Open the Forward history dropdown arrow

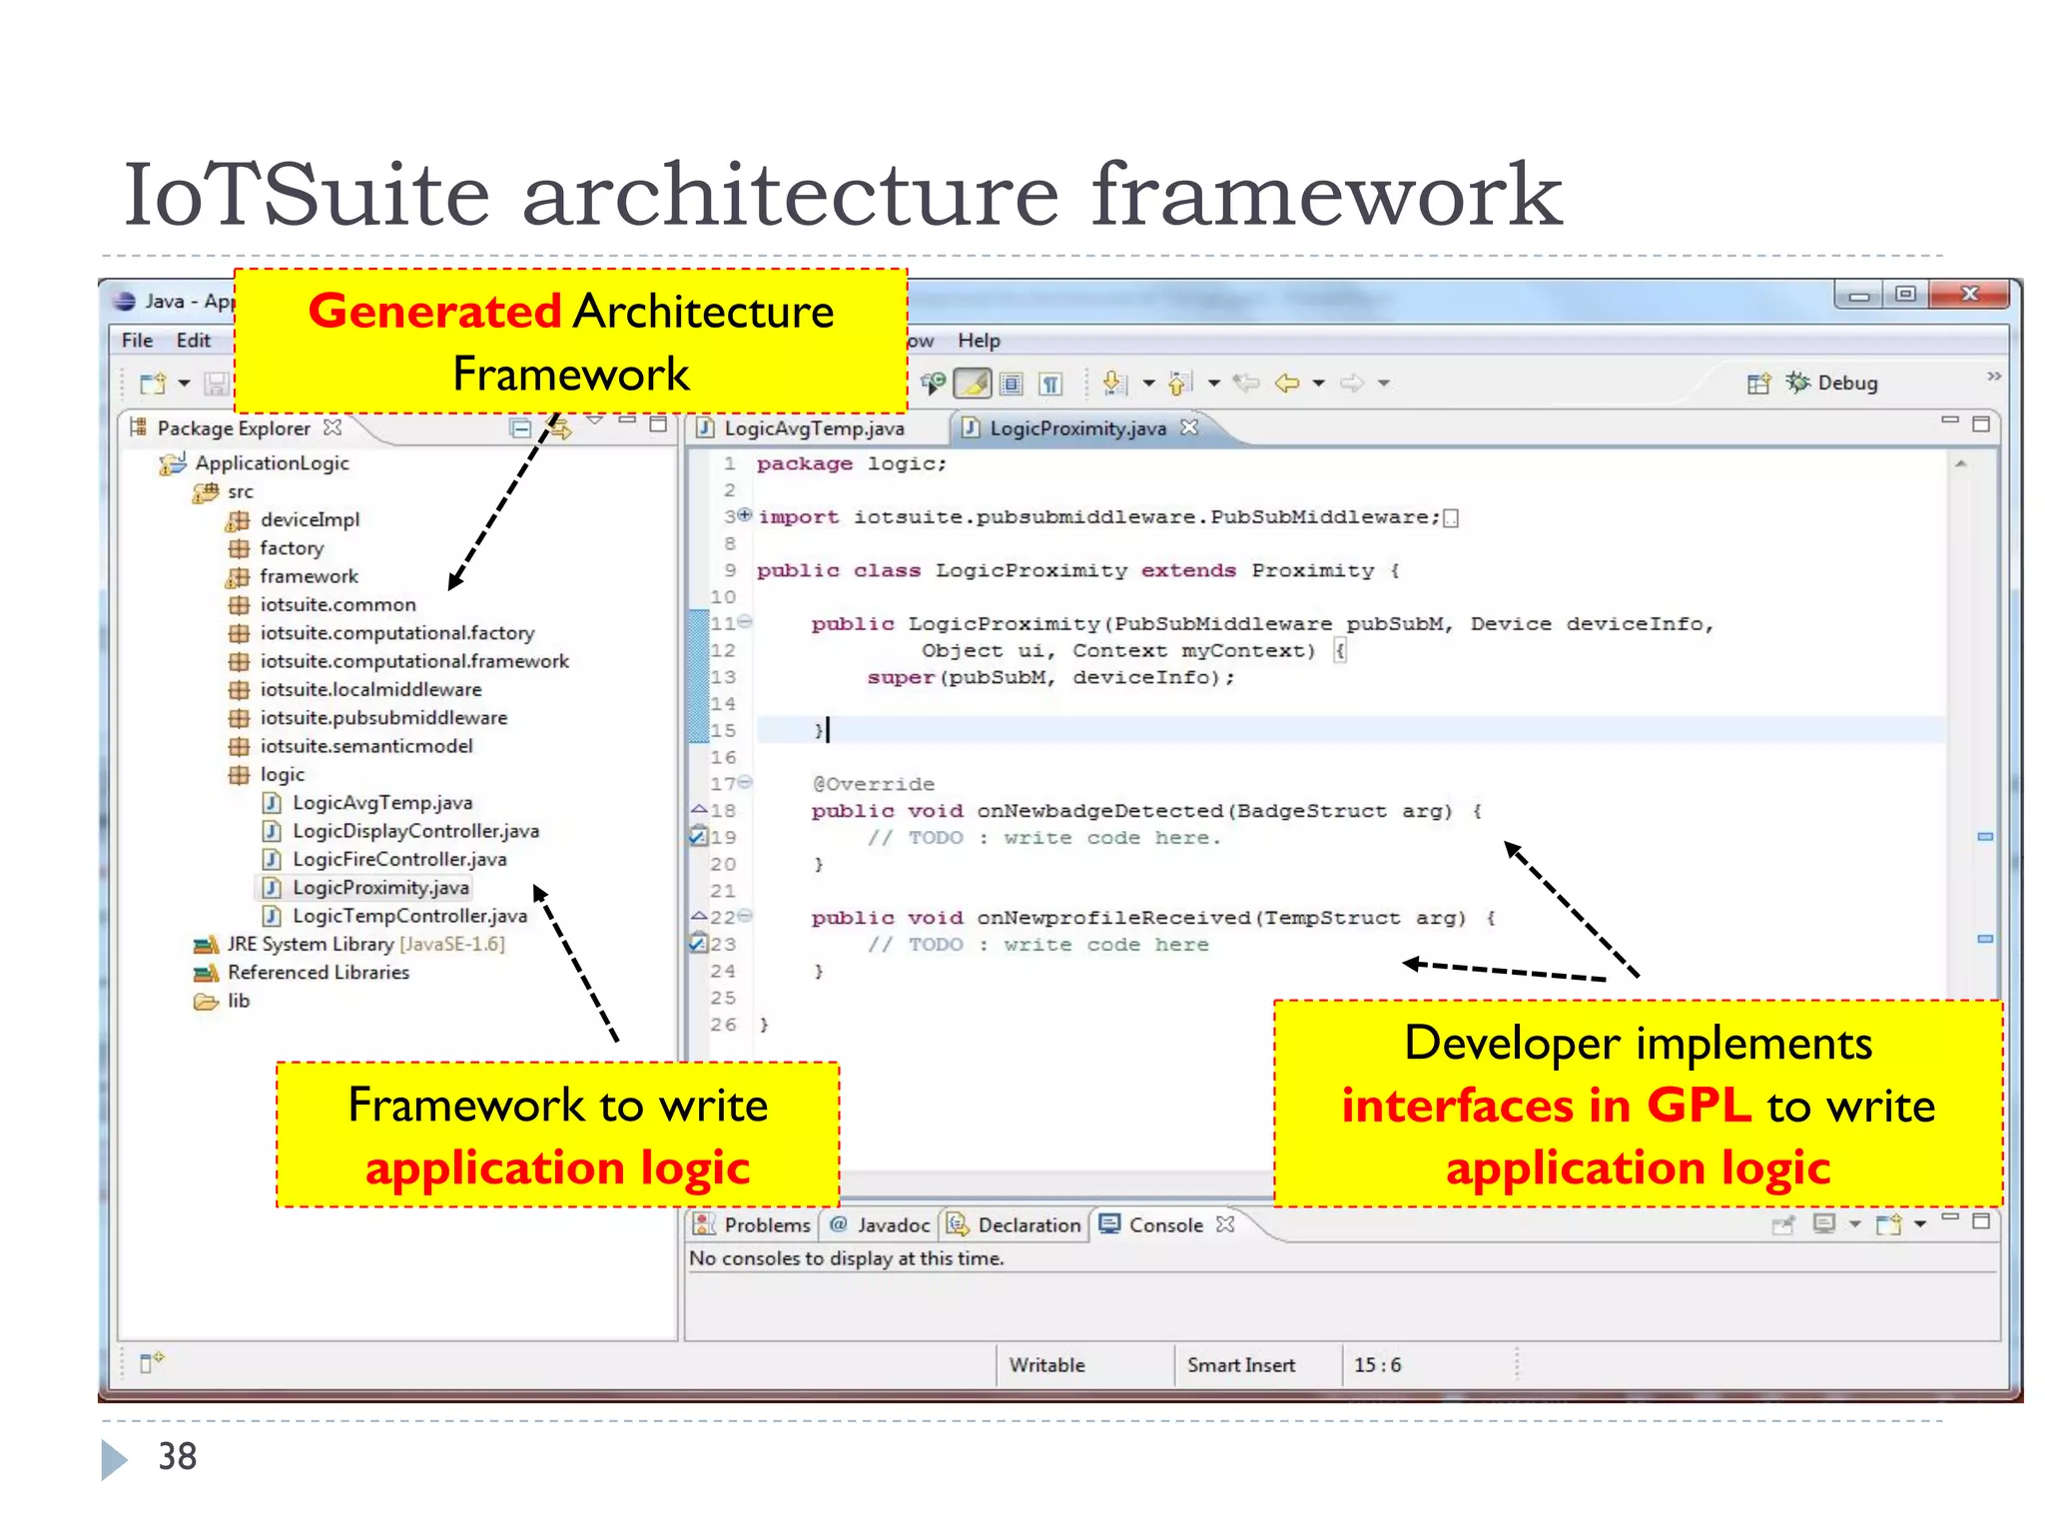pos(1384,383)
